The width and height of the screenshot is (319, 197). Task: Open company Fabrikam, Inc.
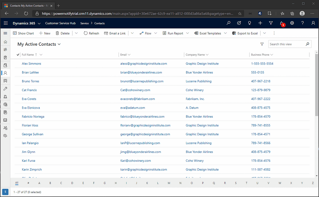coord(195,99)
